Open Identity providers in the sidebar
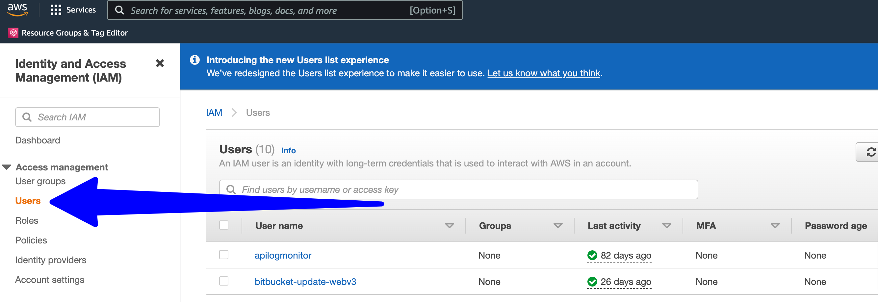This screenshot has width=878, height=302. coord(51,260)
